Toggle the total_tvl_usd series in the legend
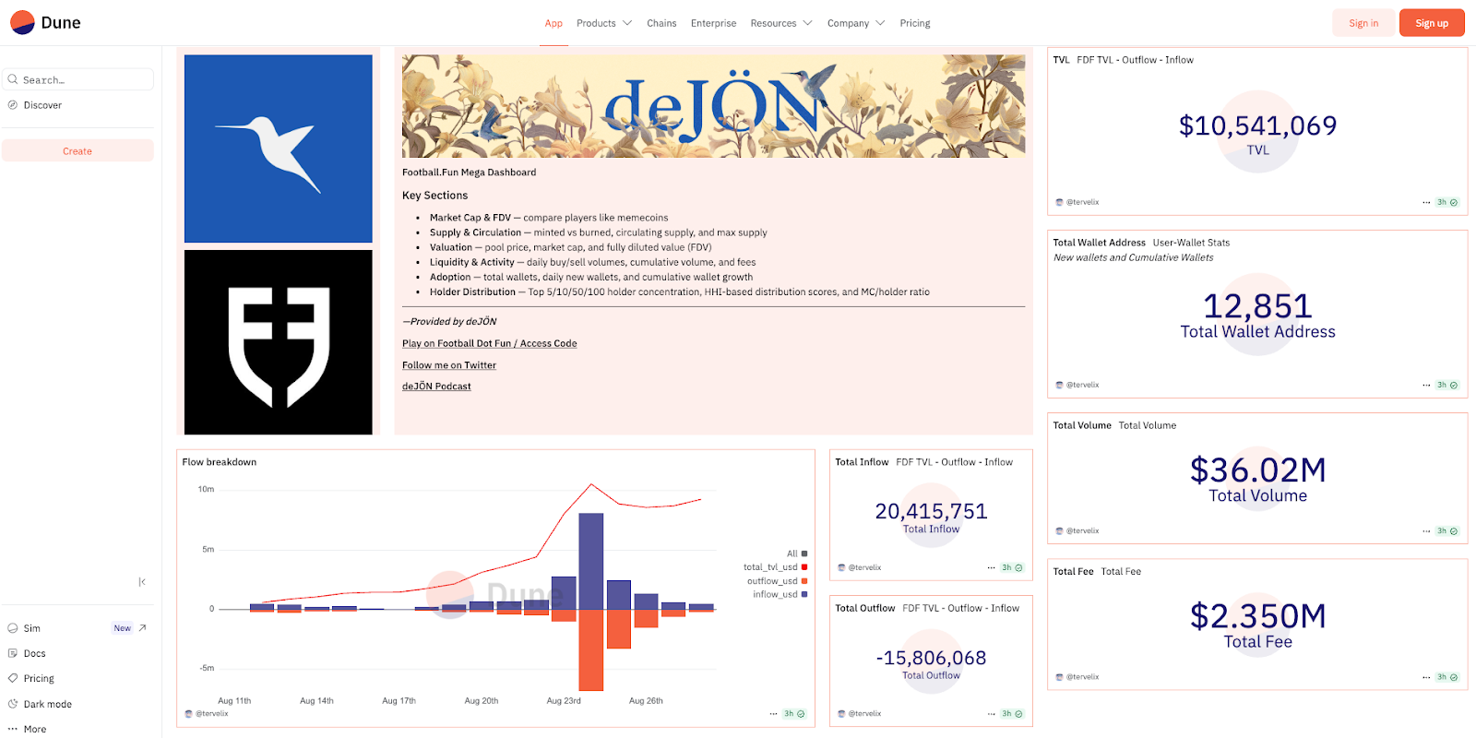Viewport: 1476px width, 738px height. click(x=770, y=567)
